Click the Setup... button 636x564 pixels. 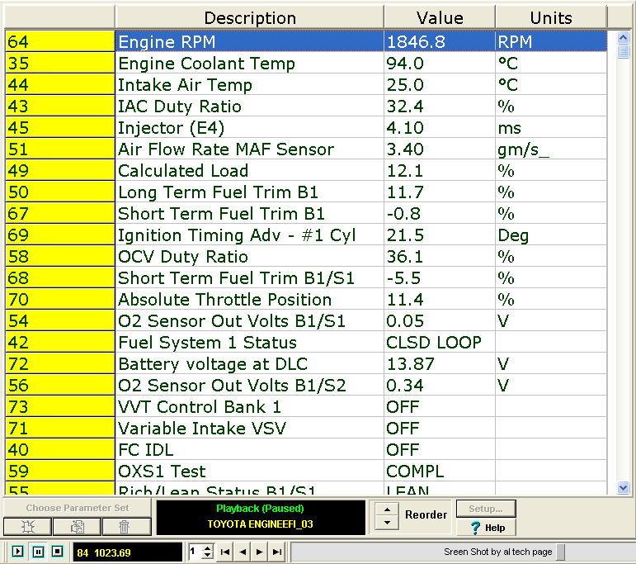[x=486, y=509]
